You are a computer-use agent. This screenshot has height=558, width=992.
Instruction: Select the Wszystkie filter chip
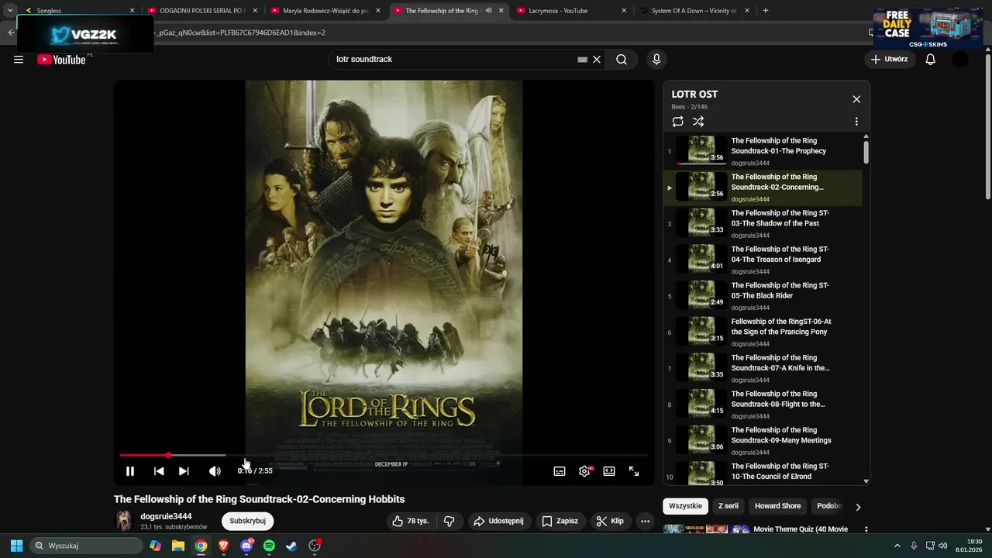(x=685, y=506)
